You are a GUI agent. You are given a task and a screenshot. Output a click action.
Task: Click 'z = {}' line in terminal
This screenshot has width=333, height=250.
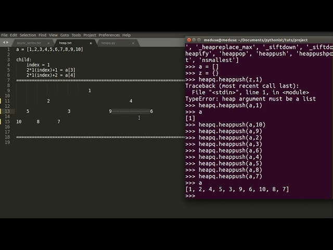[209, 73]
